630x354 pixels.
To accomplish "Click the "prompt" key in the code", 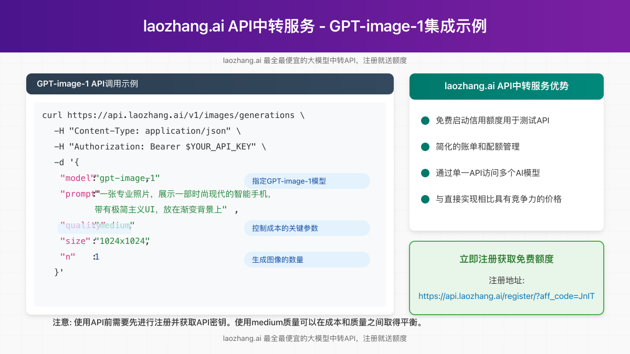I will coord(79,194).
